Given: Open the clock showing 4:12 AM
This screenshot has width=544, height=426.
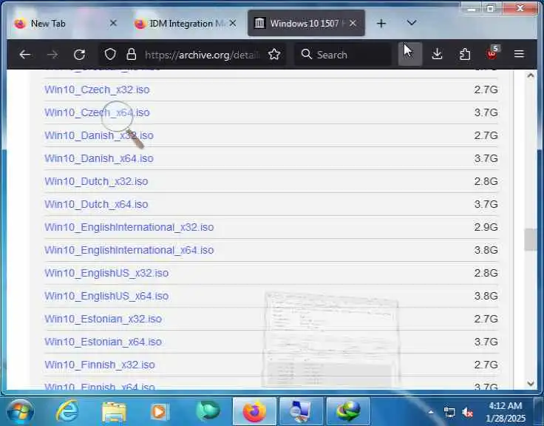Looking at the screenshot, I should [506, 412].
